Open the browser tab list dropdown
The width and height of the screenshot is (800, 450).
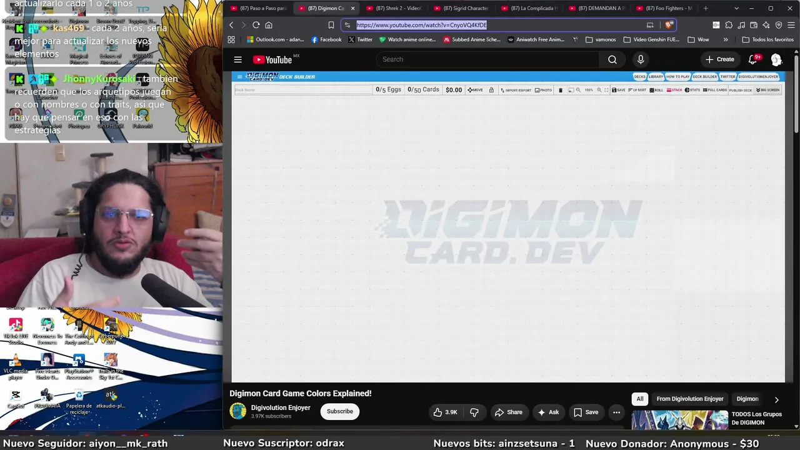[x=736, y=8]
